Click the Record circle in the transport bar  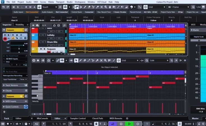coord(138,124)
